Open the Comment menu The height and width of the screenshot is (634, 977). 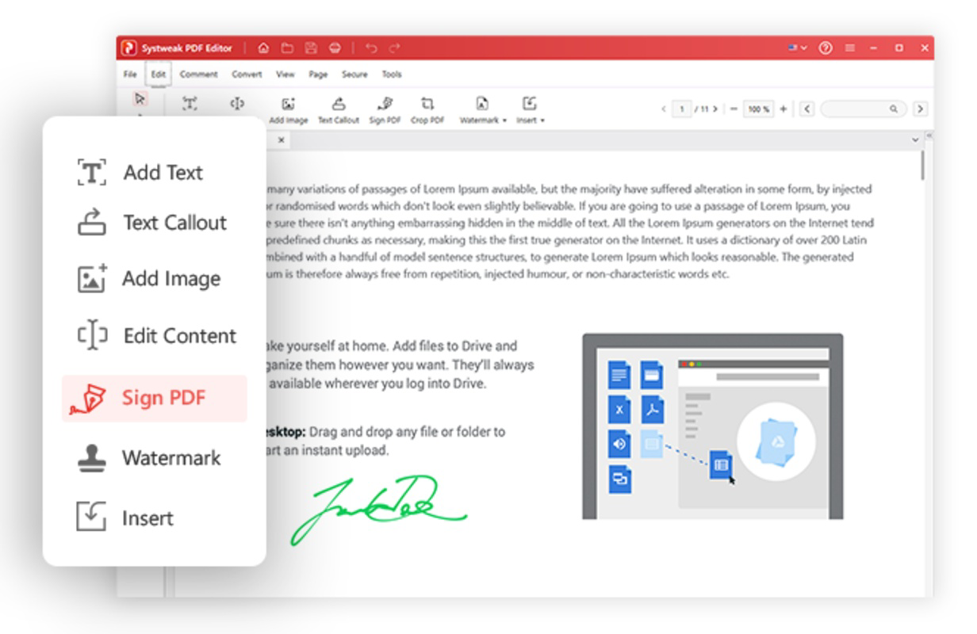pyautogui.click(x=198, y=74)
